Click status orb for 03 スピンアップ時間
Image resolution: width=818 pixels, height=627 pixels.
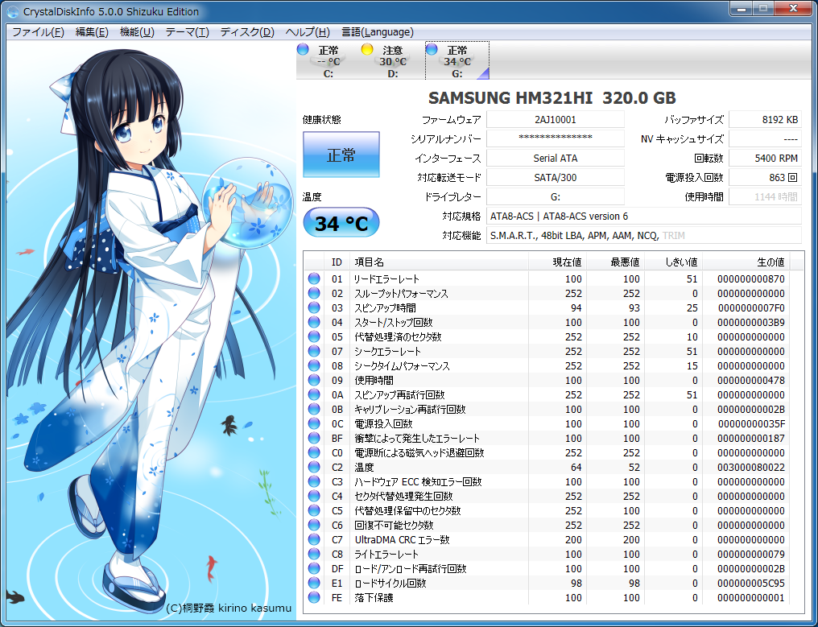tap(314, 307)
